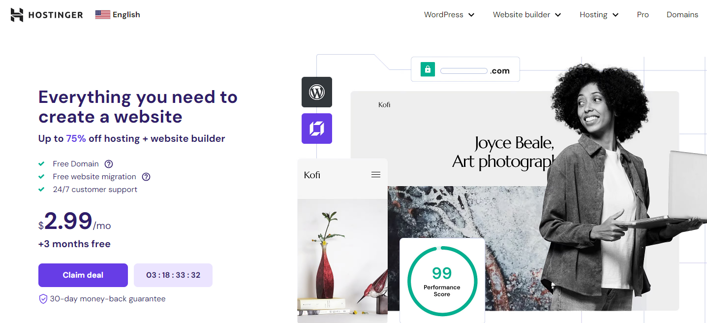Open the Pro menu item
The height and width of the screenshot is (323, 707).
click(x=643, y=15)
